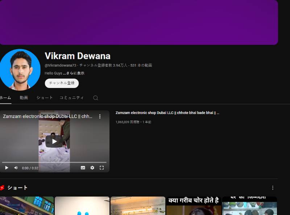Click the Hello Guys description text
Viewport: 290px width, 215px height.
(53, 73)
